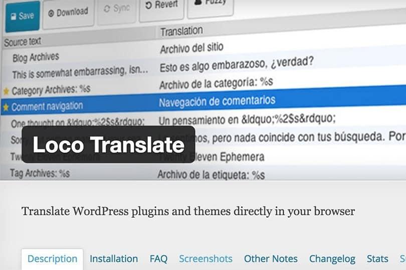Click star icon beside Category Archives
406x270 pixels.
coord(6,91)
